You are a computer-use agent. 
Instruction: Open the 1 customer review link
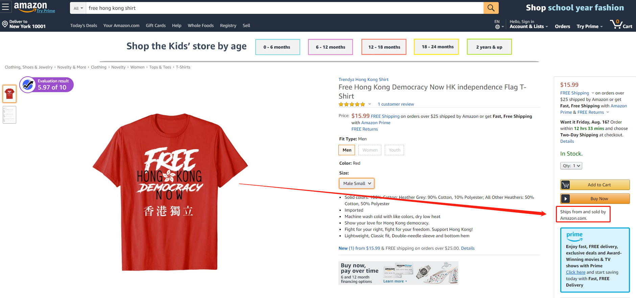tap(396, 104)
